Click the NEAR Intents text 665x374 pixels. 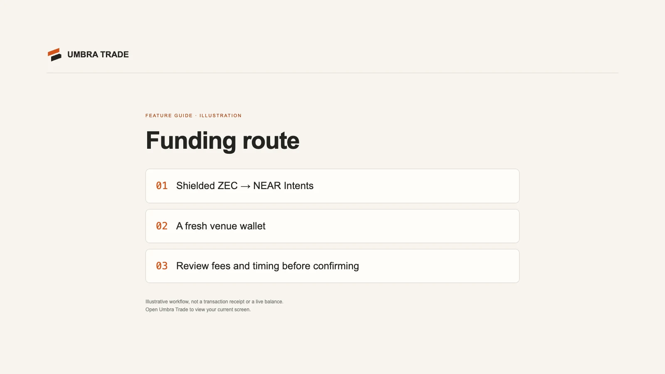coord(283,186)
